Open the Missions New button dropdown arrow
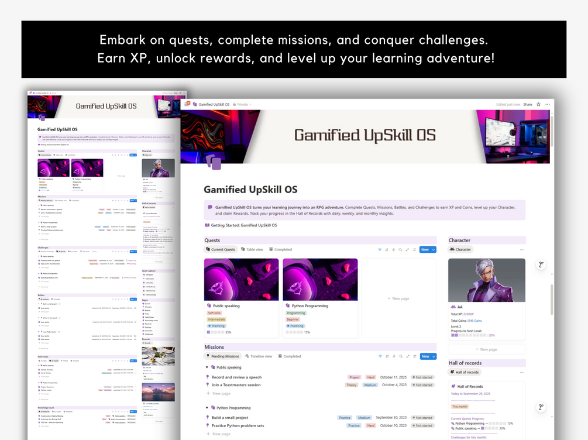 pyautogui.click(x=434, y=356)
